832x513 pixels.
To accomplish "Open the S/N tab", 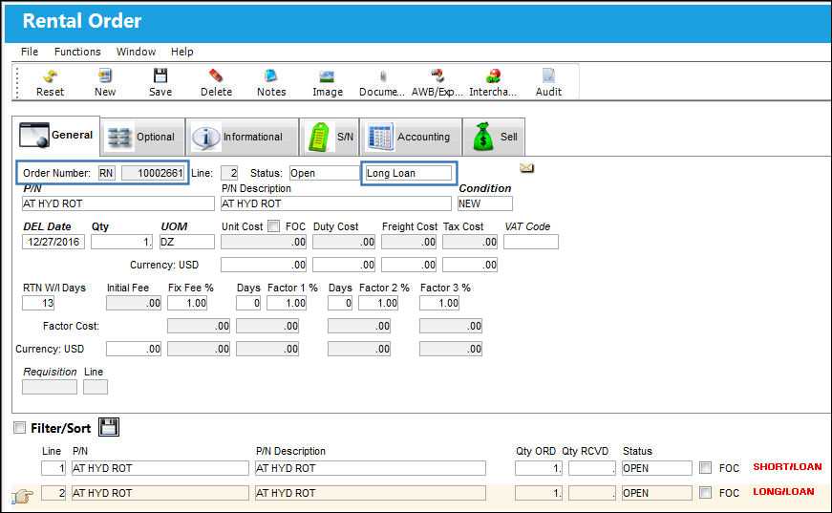I will click(x=330, y=137).
